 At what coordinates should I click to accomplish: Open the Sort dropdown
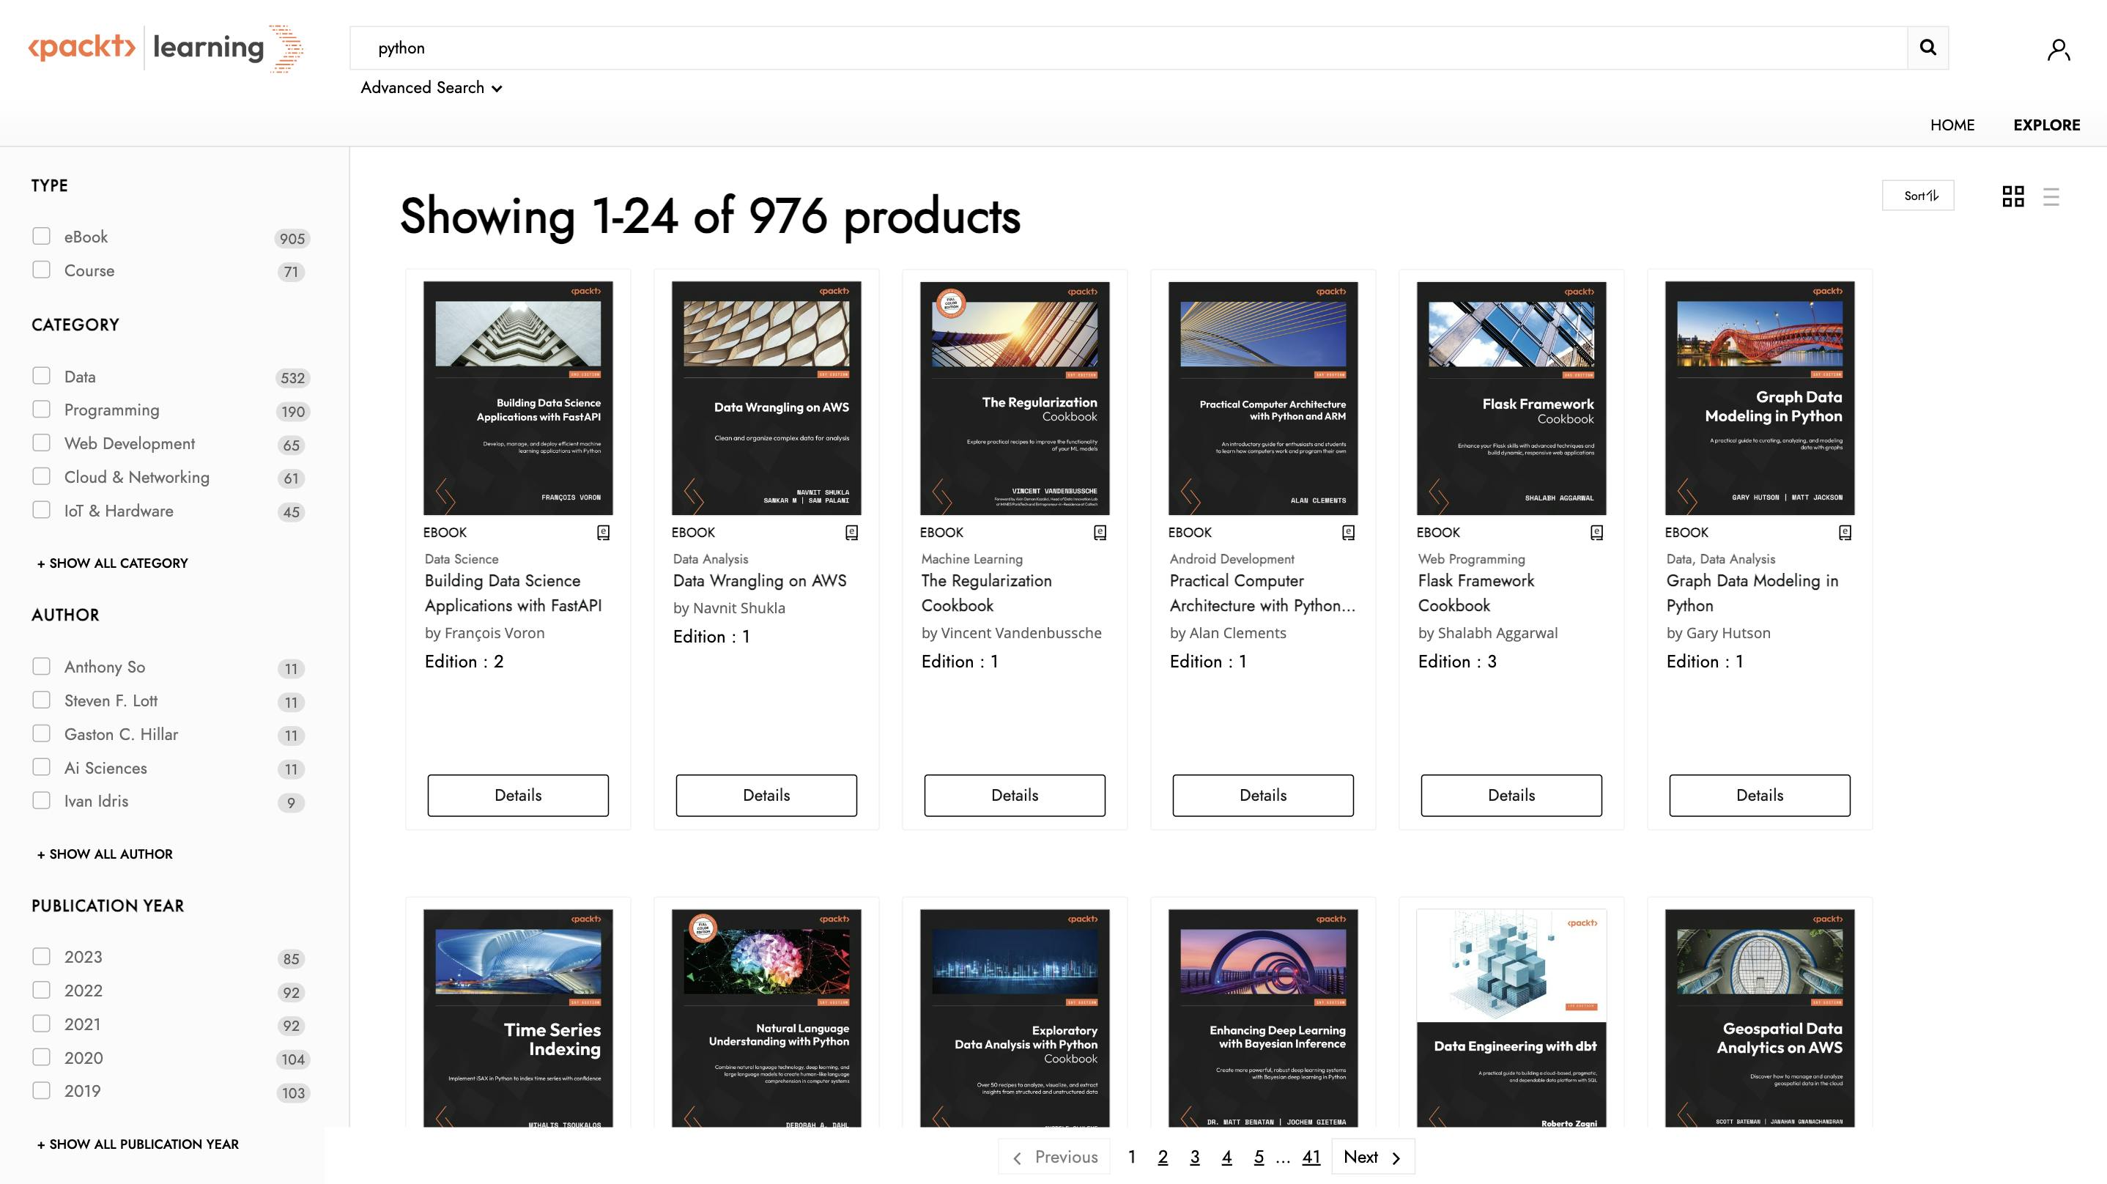click(x=1917, y=196)
